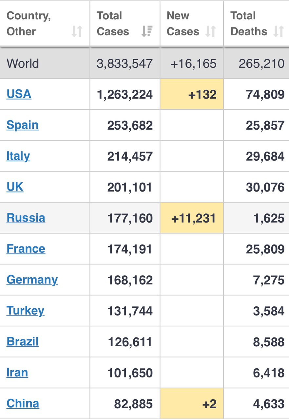Screen dimensions: 289x419
Task: Click the World total cases cell
Action: pyautogui.click(x=125, y=63)
